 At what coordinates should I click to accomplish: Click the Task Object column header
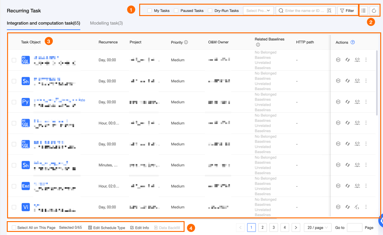coord(31,42)
